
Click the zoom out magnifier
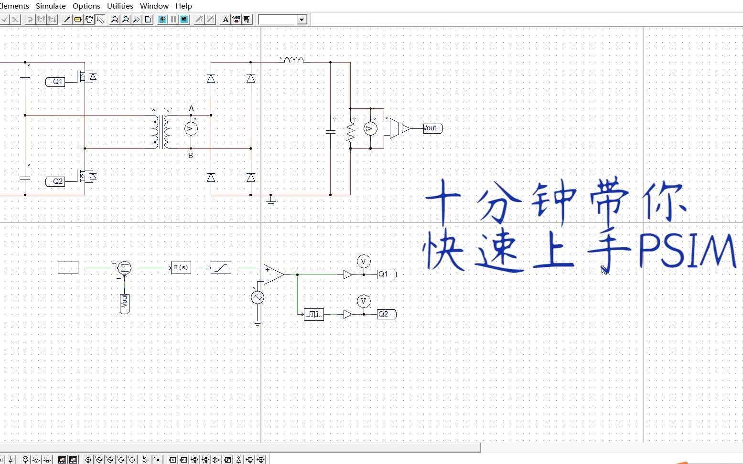[x=126, y=20]
